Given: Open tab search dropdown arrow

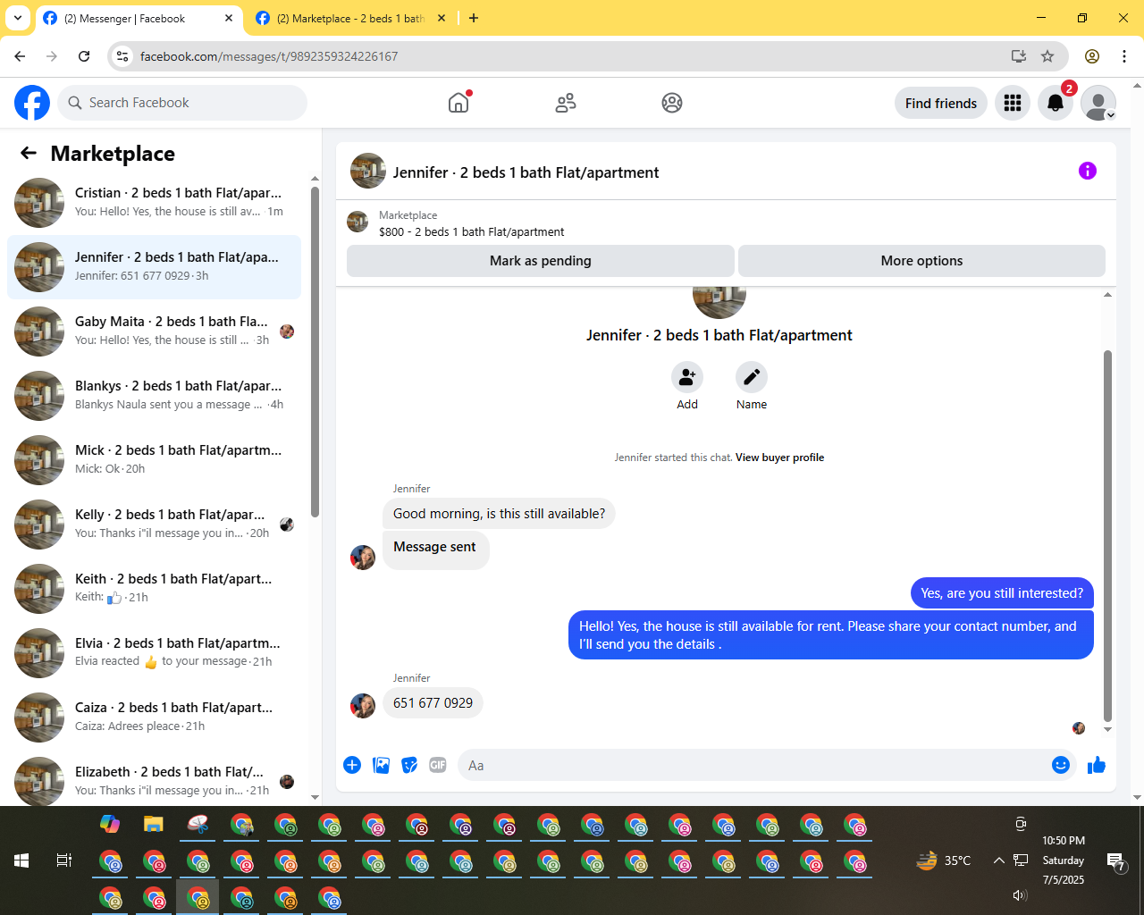Looking at the screenshot, I should pyautogui.click(x=18, y=18).
